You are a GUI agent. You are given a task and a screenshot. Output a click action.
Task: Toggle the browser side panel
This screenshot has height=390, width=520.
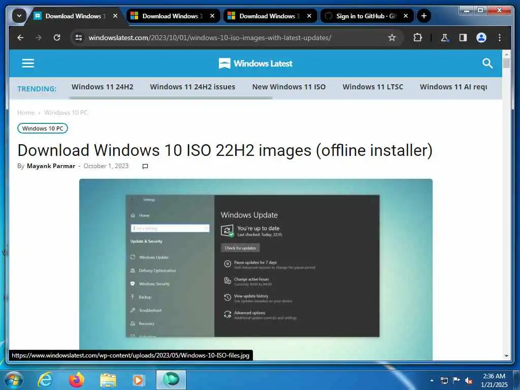click(x=463, y=38)
